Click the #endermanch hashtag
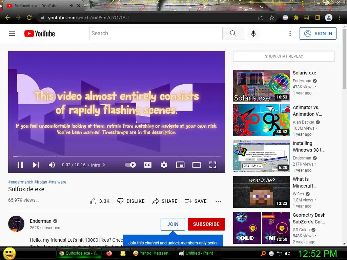 click(x=21, y=182)
